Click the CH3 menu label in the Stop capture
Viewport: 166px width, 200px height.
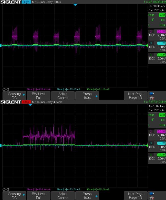click(x=6, y=189)
